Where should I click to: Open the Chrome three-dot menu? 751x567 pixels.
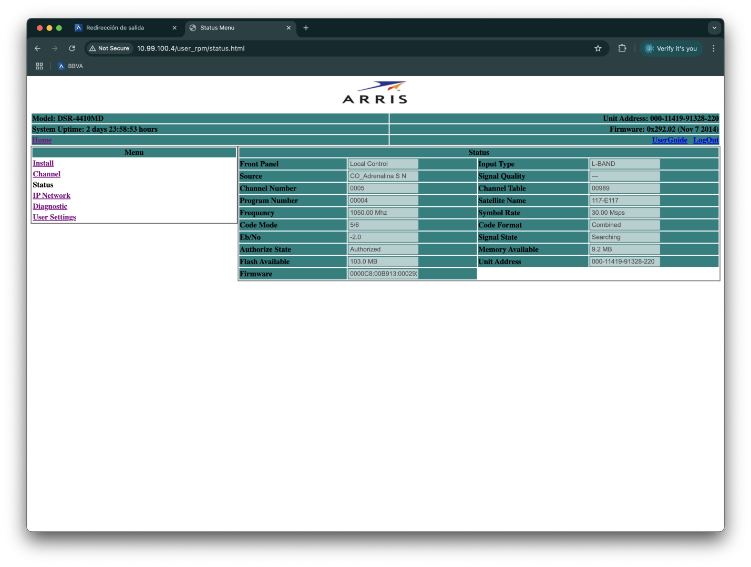click(713, 48)
